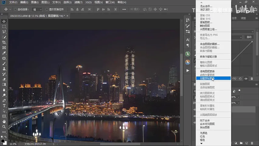Select the Horizontal Type tool
Image resolution: width=259 pixels, height=146 pixels.
pyautogui.click(x=4, y=106)
